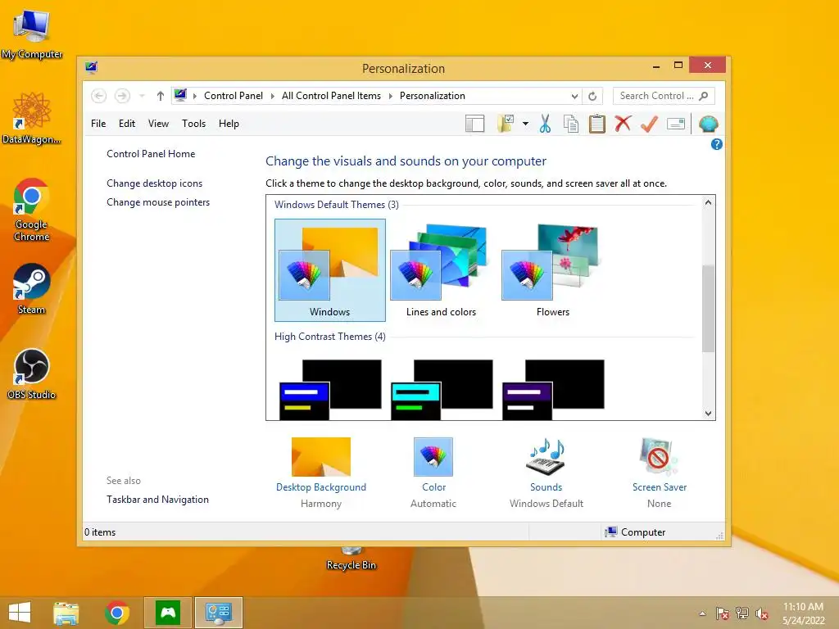
Task: Open File Explorer from the taskbar
Action: (66, 613)
